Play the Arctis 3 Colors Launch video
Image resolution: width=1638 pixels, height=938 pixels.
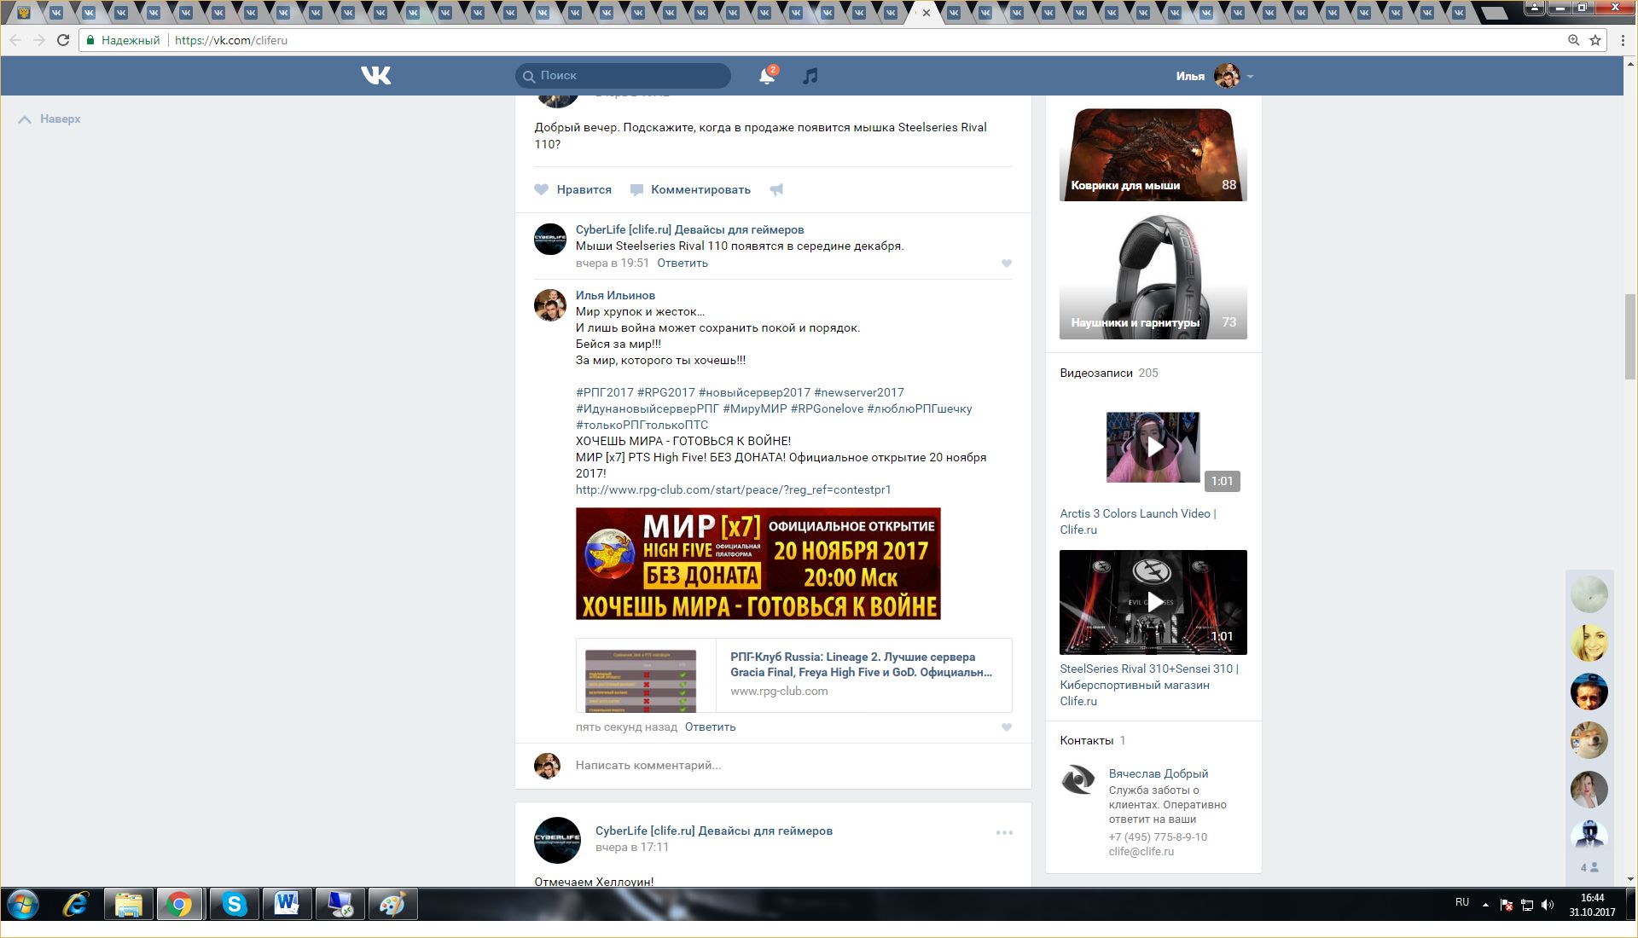pos(1153,447)
